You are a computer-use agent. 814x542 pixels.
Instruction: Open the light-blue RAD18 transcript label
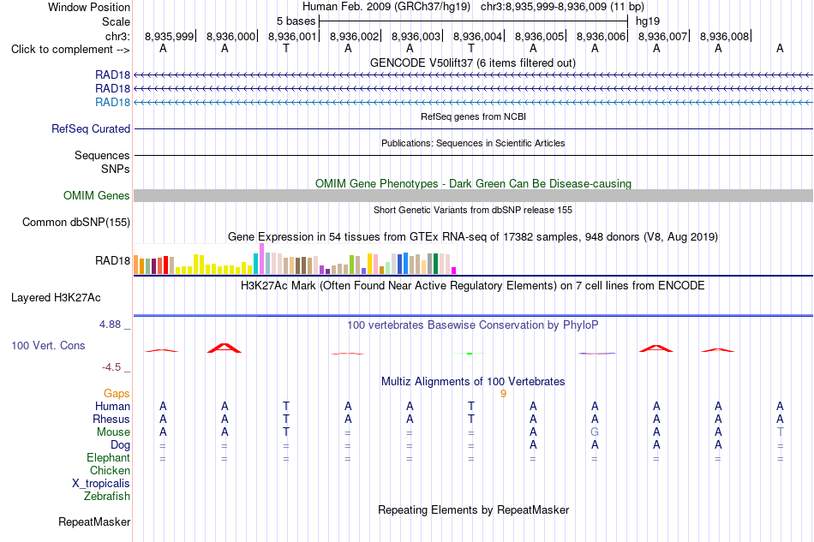[x=112, y=102]
